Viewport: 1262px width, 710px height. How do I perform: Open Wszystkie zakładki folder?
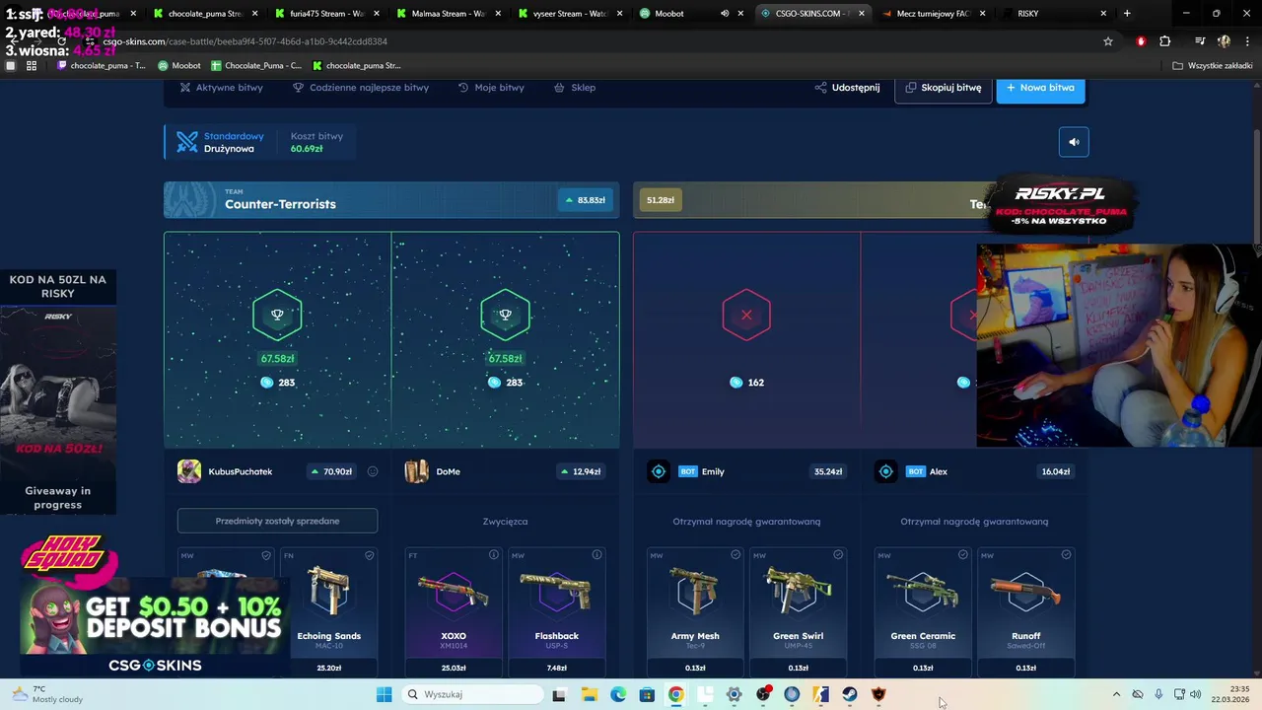(1213, 66)
